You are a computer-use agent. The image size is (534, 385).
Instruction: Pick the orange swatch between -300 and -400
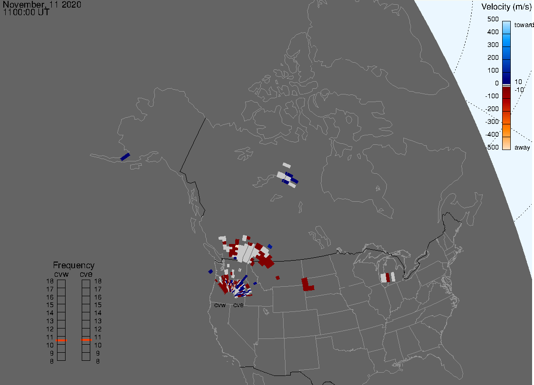click(x=506, y=131)
